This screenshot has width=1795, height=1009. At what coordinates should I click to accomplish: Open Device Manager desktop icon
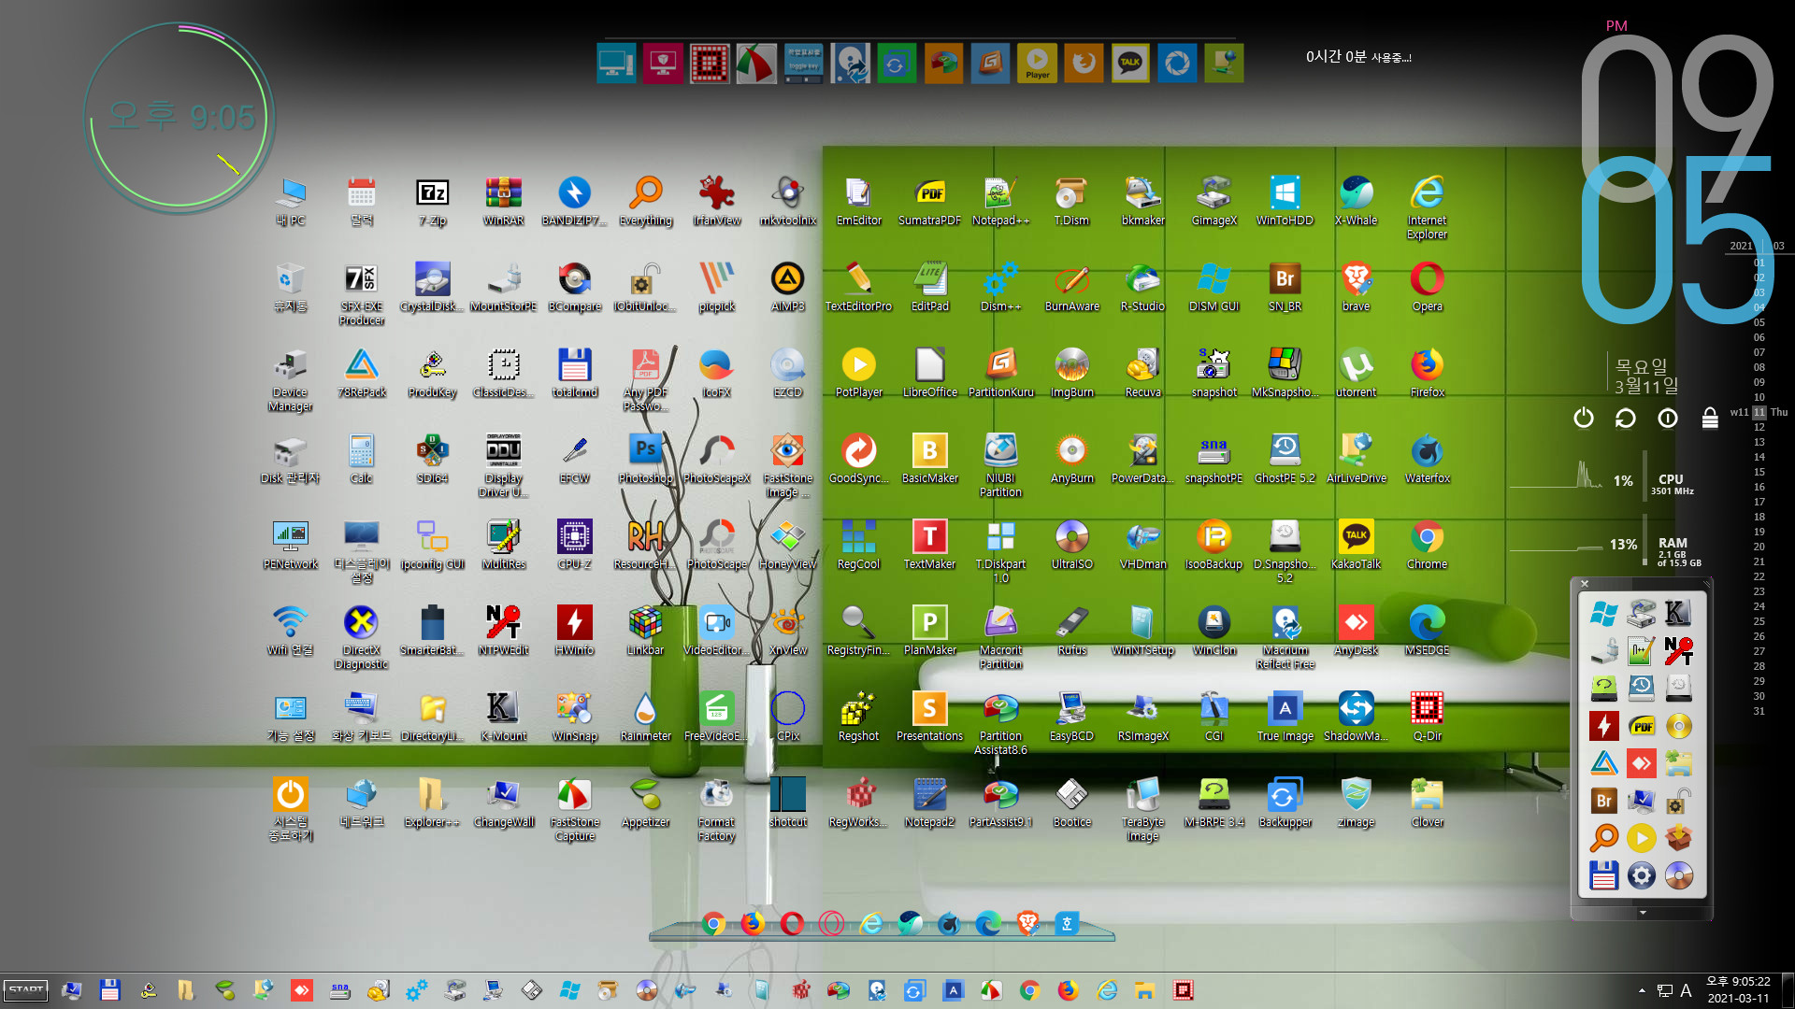click(x=290, y=379)
